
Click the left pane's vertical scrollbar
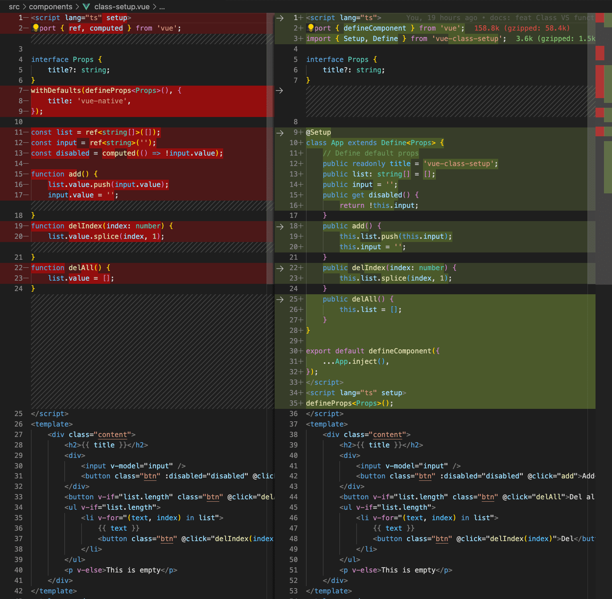pyautogui.click(x=270, y=149)
